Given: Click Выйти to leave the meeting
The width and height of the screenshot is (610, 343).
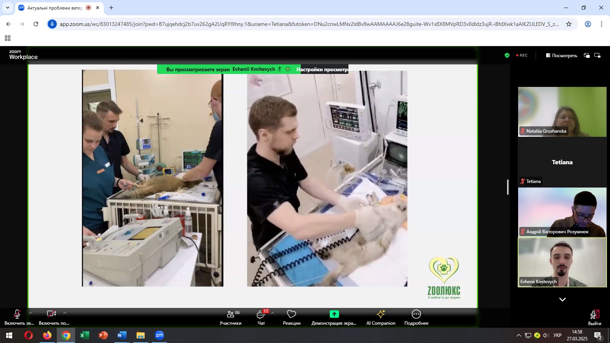Looking at the screenshot, I should 595,317.
